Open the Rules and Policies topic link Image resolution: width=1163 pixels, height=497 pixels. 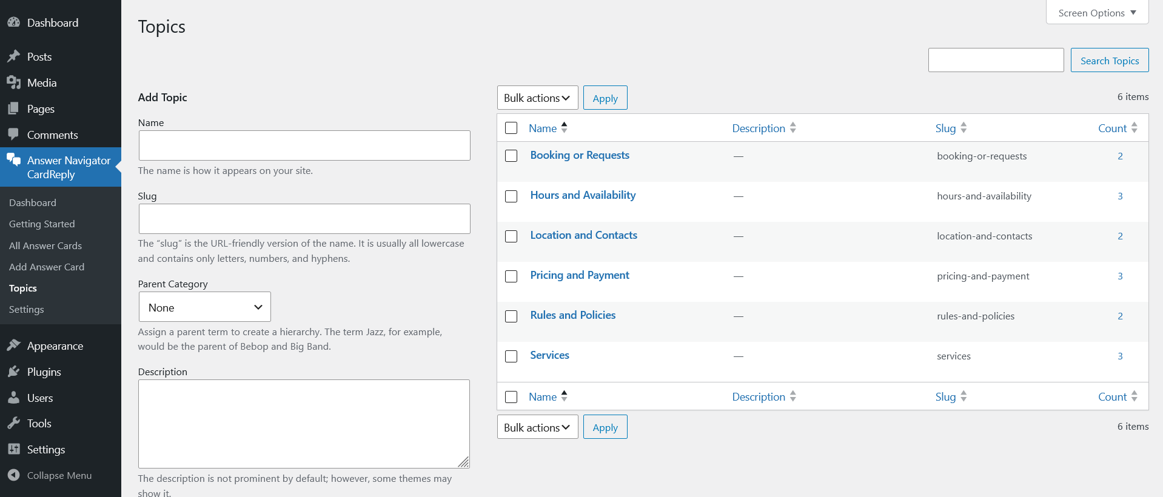pos(573,315)
